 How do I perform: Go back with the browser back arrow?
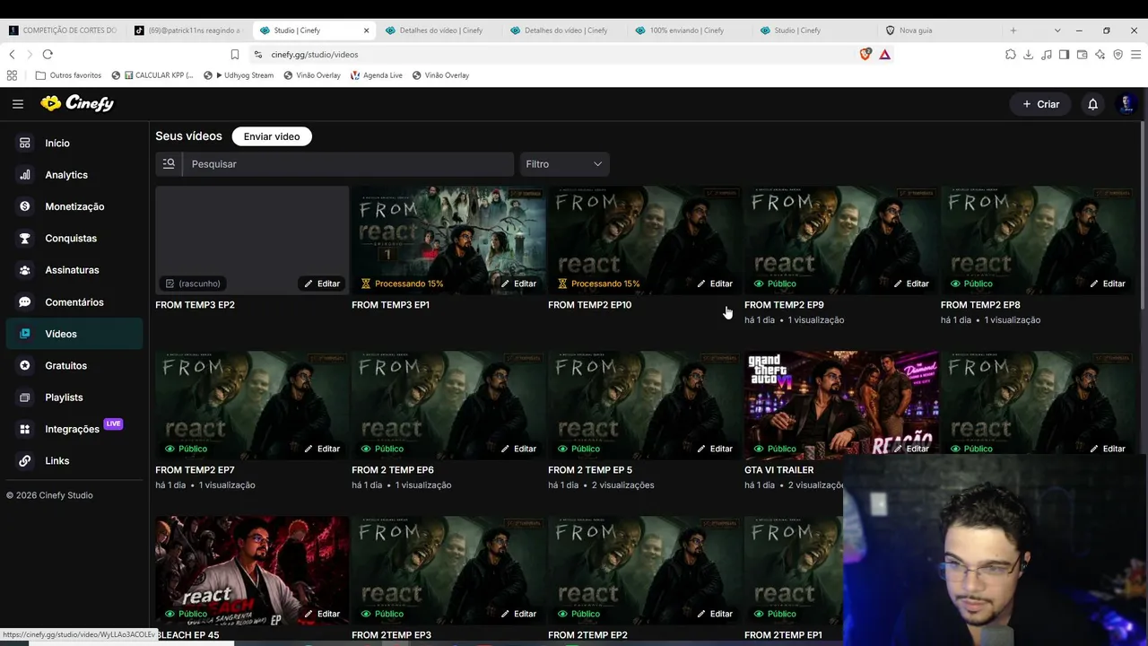(x=12, y=55)
